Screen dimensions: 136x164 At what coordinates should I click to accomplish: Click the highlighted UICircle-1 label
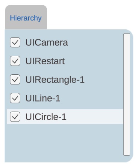point(46,117)
